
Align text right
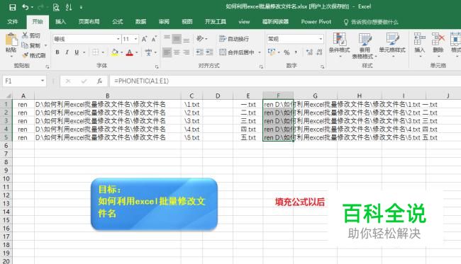pos(186,52)
